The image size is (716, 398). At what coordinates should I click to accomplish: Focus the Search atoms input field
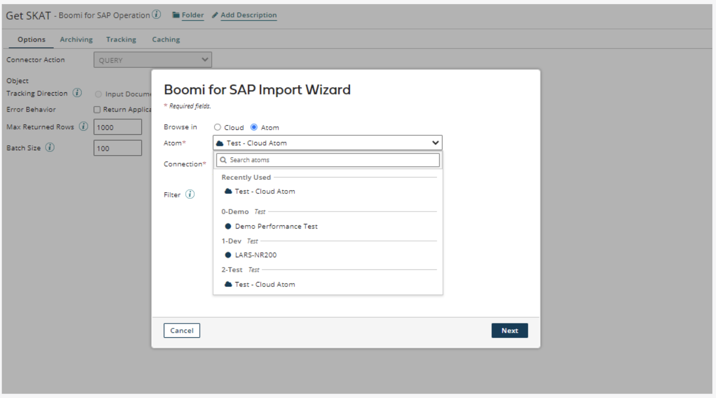[x=332, y=160]
